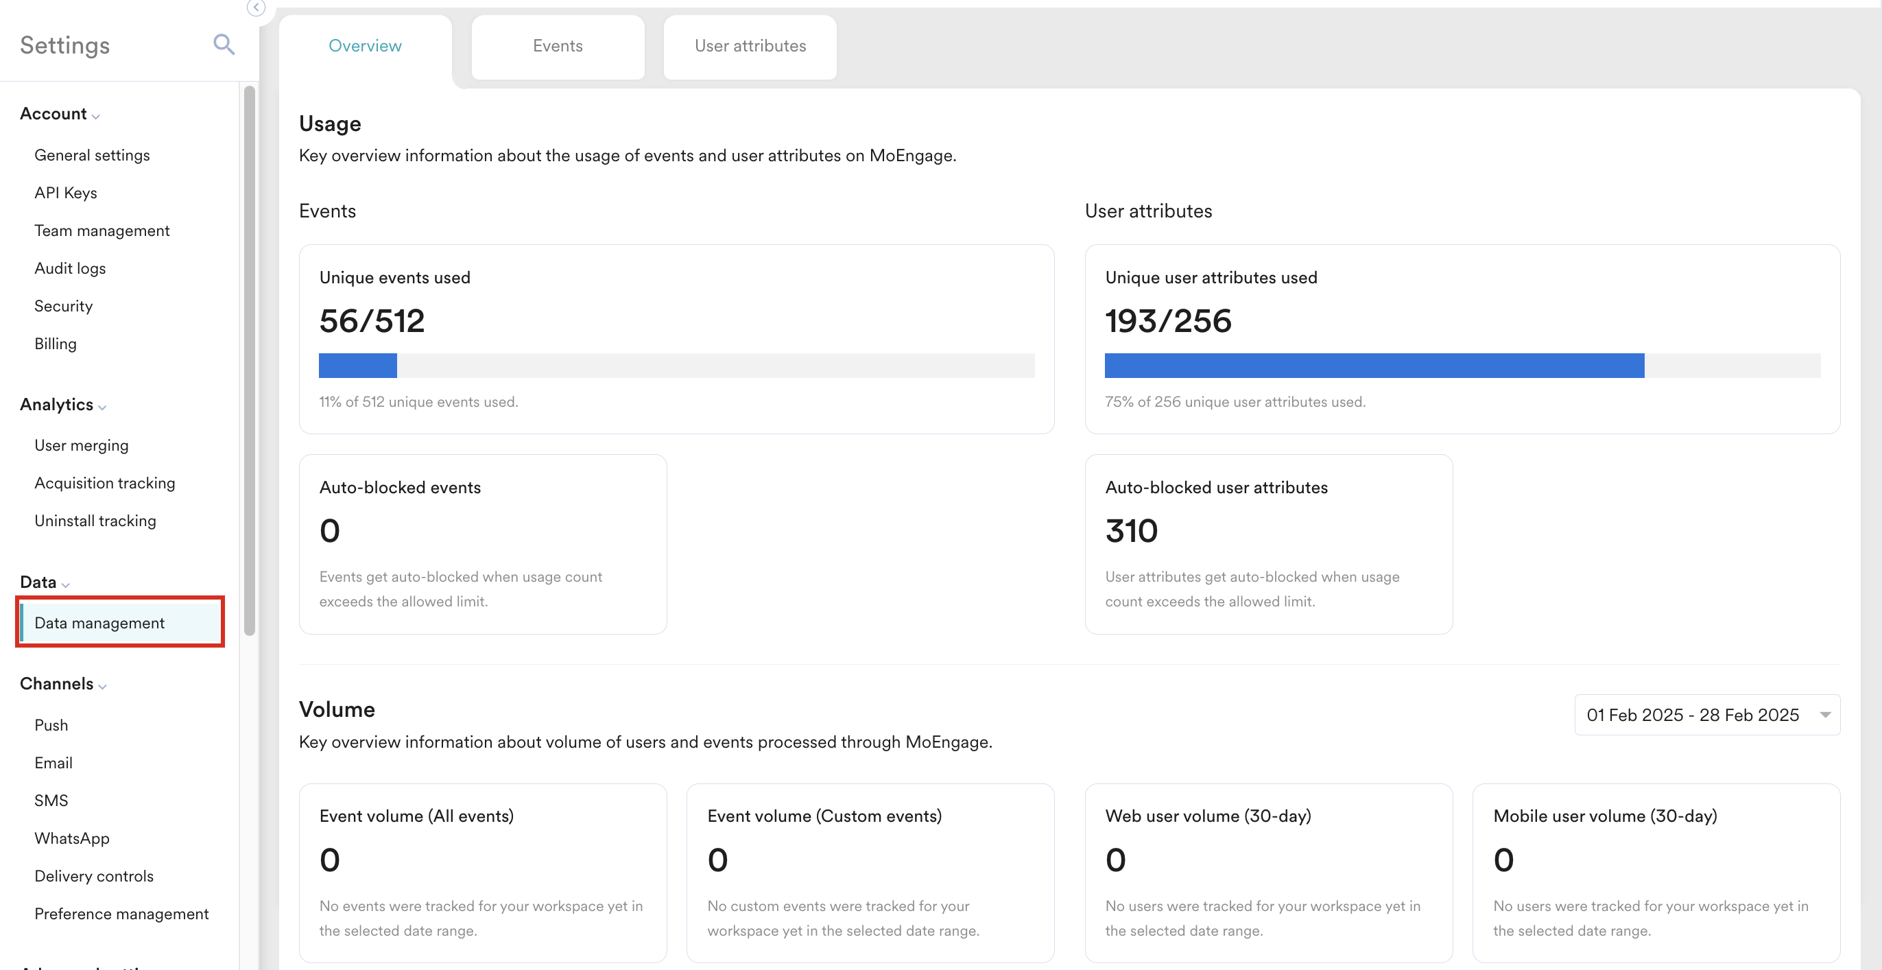
Task: Go to API Keys settings
Action: 66,193
